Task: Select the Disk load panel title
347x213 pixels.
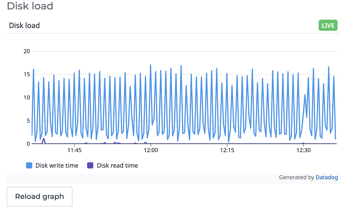Action: [24, 25]
